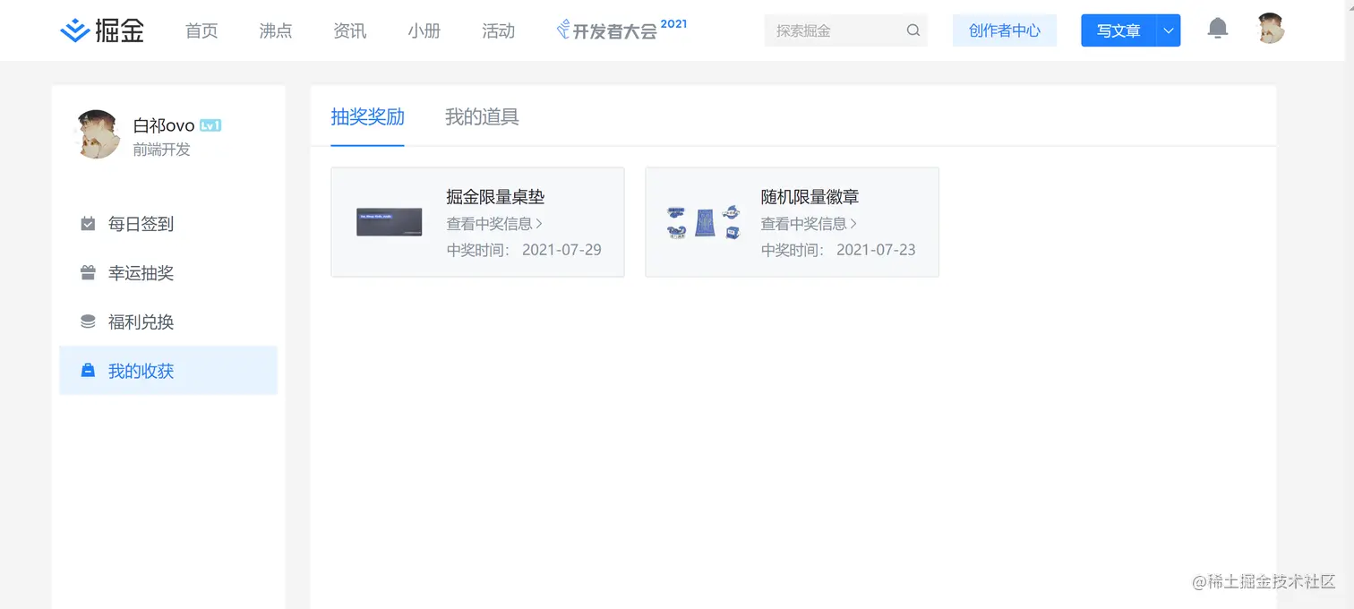This screenshot has width=1354, height=609.
Task: Select the 抽奖奖励 tab
Action: click(x=368, y=116)
